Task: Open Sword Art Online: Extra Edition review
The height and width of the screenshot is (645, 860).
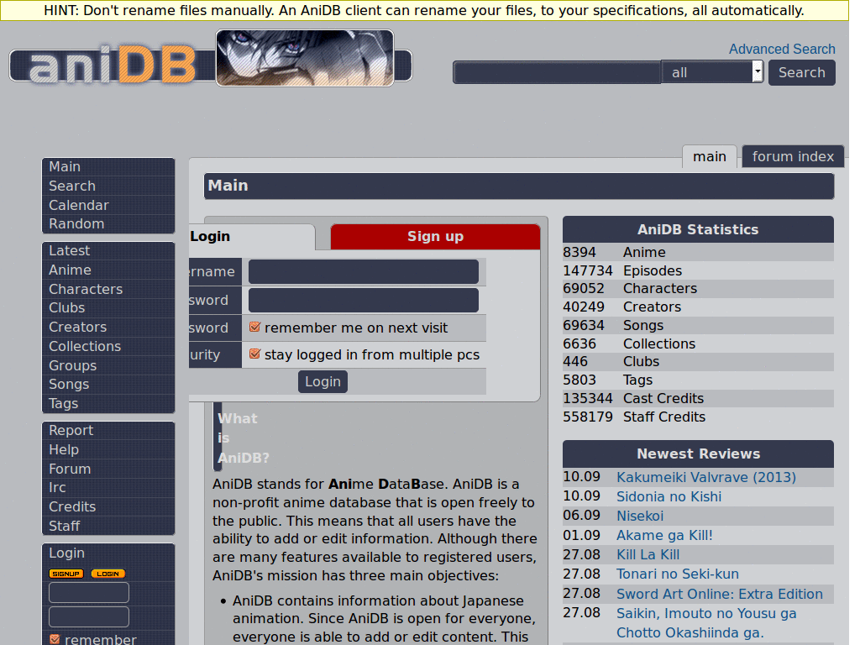Action: pos(720,594)
